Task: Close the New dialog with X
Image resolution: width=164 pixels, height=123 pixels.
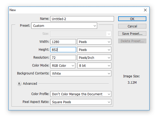Action: (x=145, y=10)
